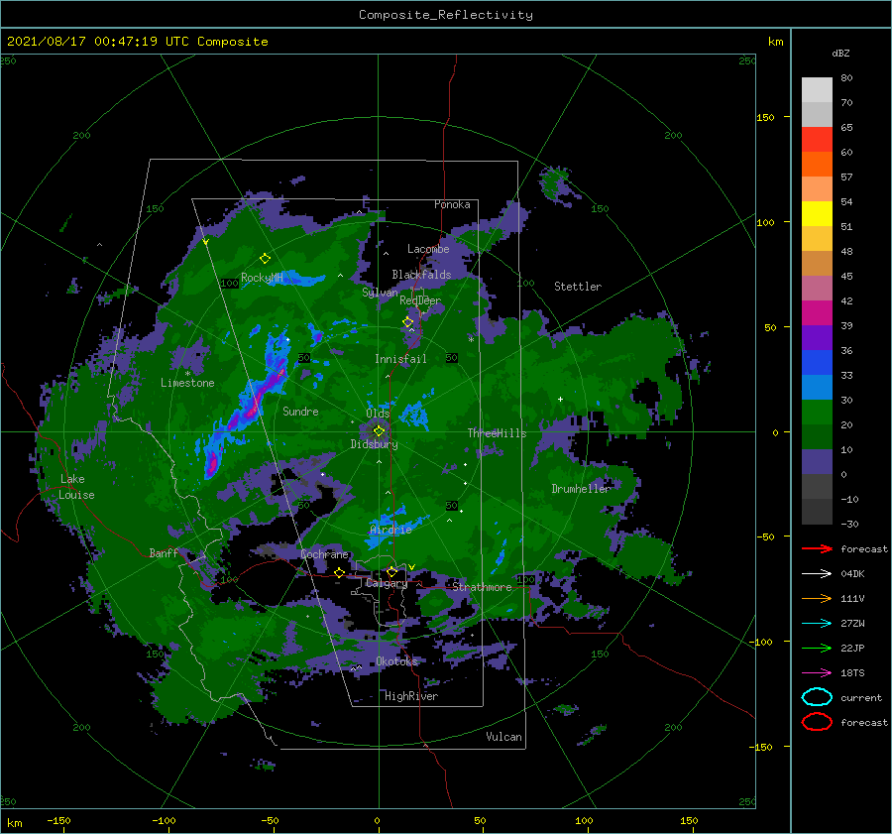Click the red forecast arrow legend icon
The image size is (892, 834).
tap(817, 548)
